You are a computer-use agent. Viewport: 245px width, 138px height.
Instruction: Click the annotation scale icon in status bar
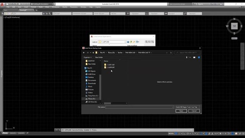(212, 133)
